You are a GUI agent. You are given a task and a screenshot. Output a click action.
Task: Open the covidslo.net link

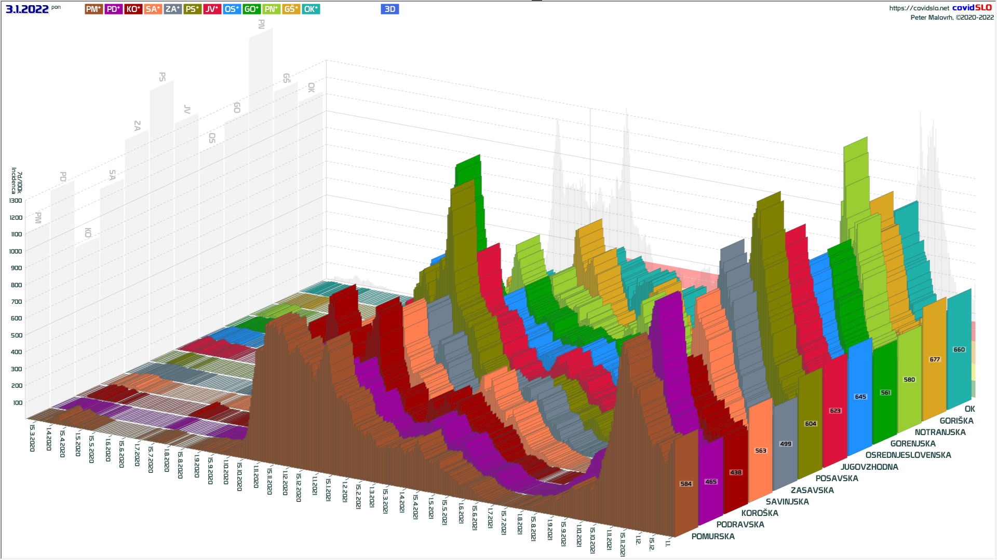[x=919, y=8]
